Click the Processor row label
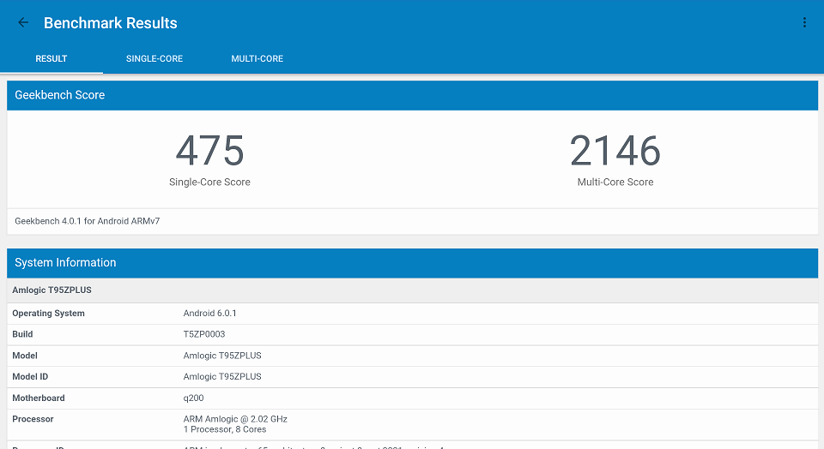The image size is (824, 449). (33, 419)
